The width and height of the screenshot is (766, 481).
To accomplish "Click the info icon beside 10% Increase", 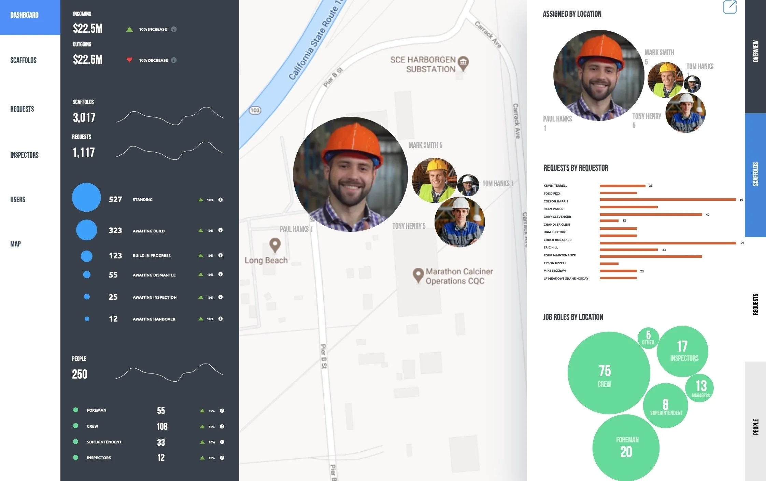I will pyautogui.click(x=174, y=29).
